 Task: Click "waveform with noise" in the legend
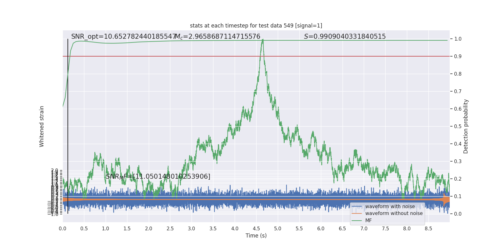click(x=390, y=207)
